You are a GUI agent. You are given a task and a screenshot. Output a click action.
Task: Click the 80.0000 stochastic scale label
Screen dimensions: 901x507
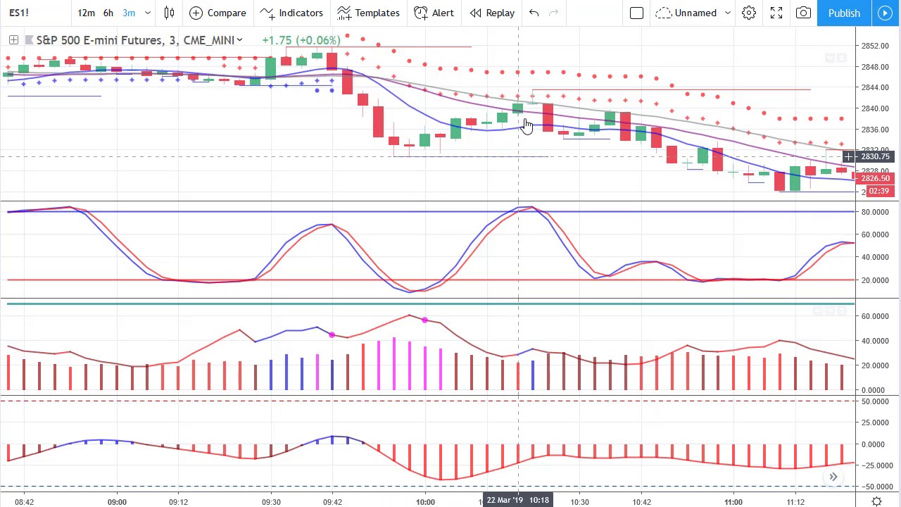874,212
